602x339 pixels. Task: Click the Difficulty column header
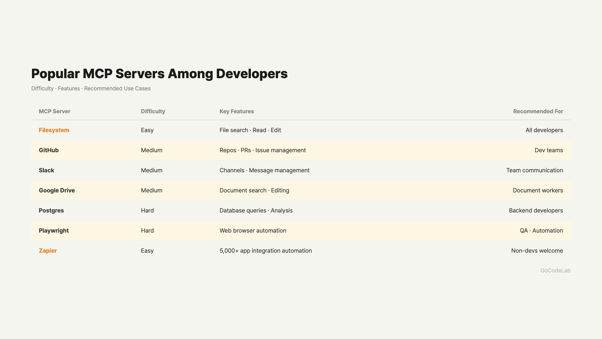153,111
